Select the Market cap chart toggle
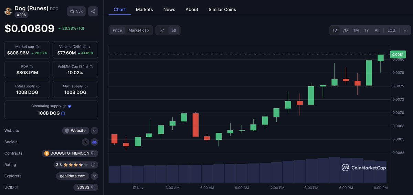Screen dimensions: 413x195 tap(139, 30)
